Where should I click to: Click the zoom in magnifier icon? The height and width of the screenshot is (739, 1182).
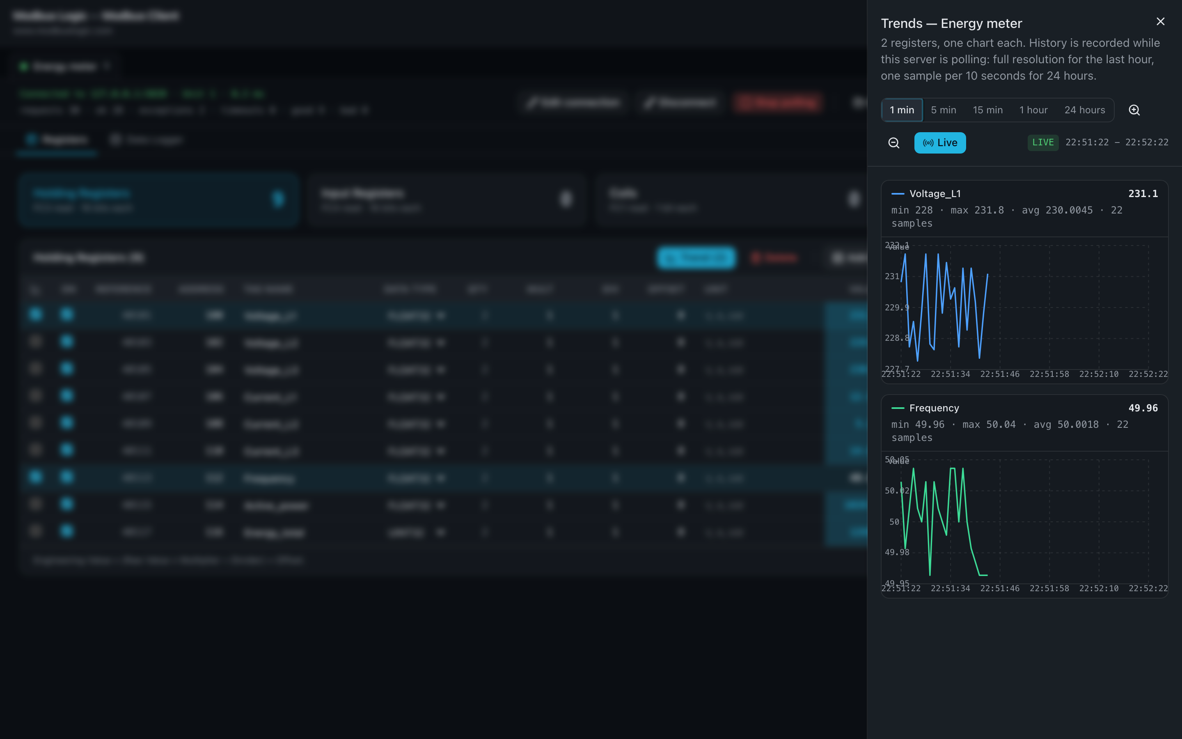[x=1134, y=110]
